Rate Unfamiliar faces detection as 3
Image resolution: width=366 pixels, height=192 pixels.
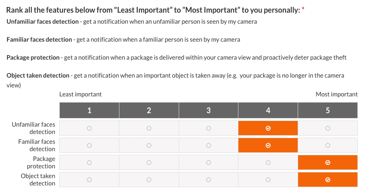[209, 128]
